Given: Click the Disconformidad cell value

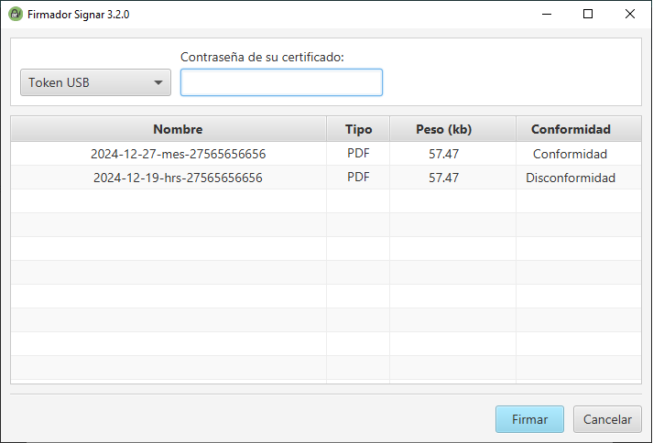Looking at the screenshot, I should [571, 178].
